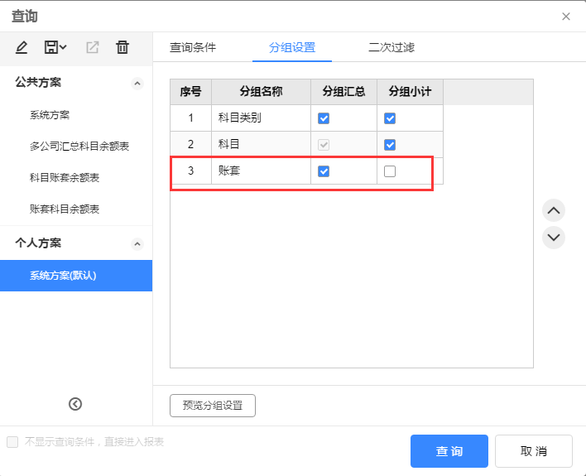Collapse the left scheme sidebar
Screen dimensions: 586x476
click(x=75, y=404)
